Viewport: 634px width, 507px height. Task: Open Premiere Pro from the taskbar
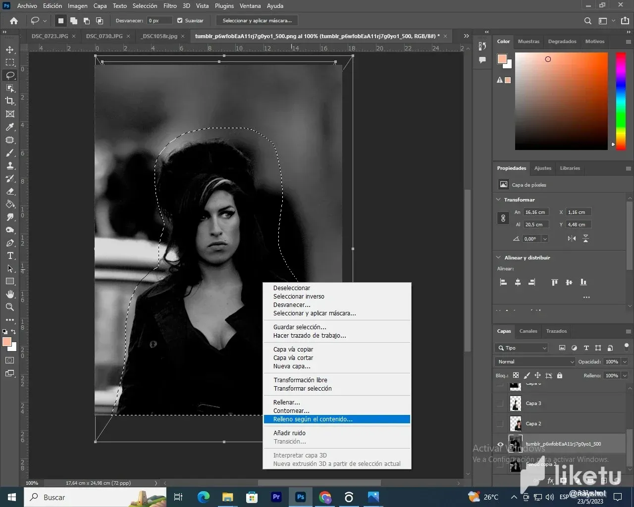(x=276, y=497)
